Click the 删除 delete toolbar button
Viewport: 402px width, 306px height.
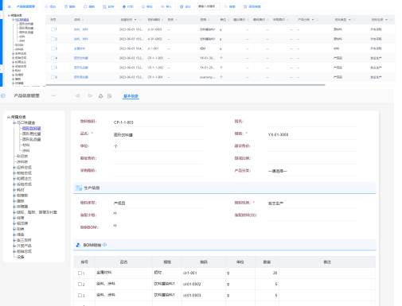(70, 6)
